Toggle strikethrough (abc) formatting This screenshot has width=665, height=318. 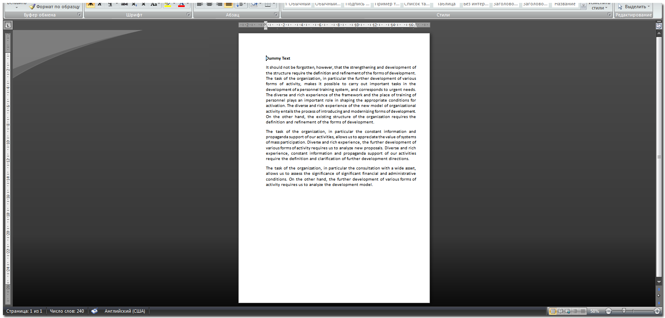coord(124,4)
